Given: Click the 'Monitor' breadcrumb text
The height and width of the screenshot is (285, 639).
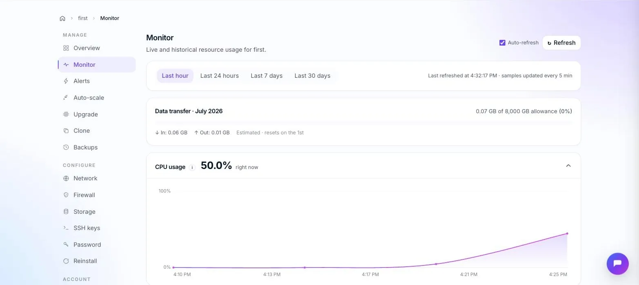Looking at the screenshot, I should (110, 18).
